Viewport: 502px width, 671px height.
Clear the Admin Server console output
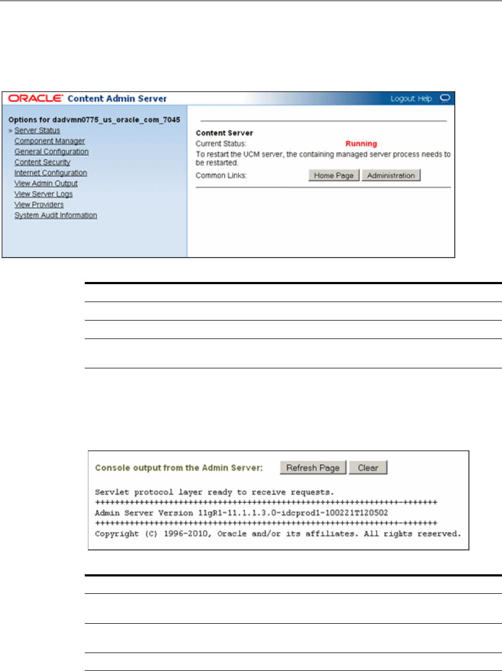(368, 468)
